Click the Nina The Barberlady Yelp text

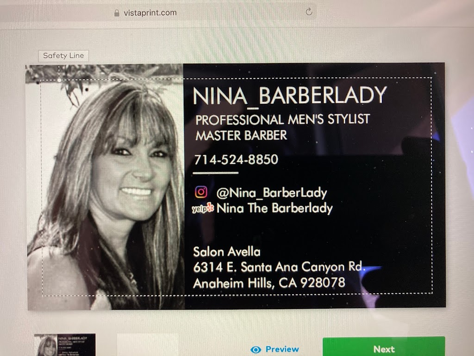pyautogui.click(x=274, y=208)
